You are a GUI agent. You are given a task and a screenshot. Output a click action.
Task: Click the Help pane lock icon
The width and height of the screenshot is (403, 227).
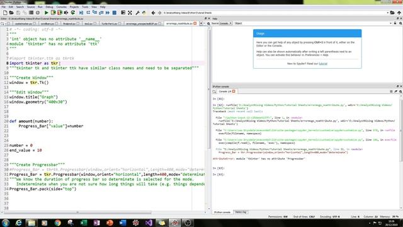[395, 23]
